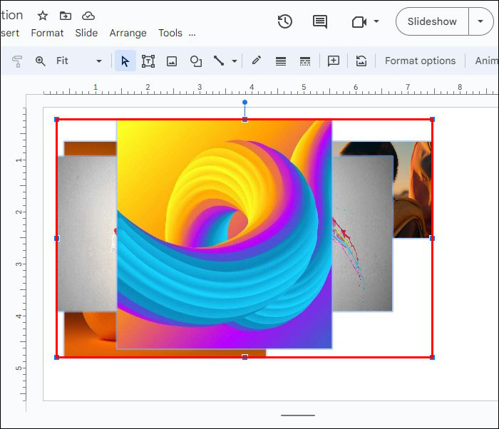Expand the Fit zoom dropdown

(98, 61)
